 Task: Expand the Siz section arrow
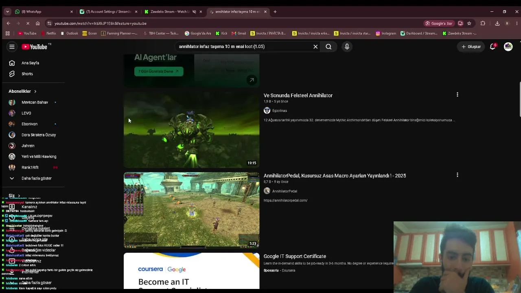click(19, 196)
